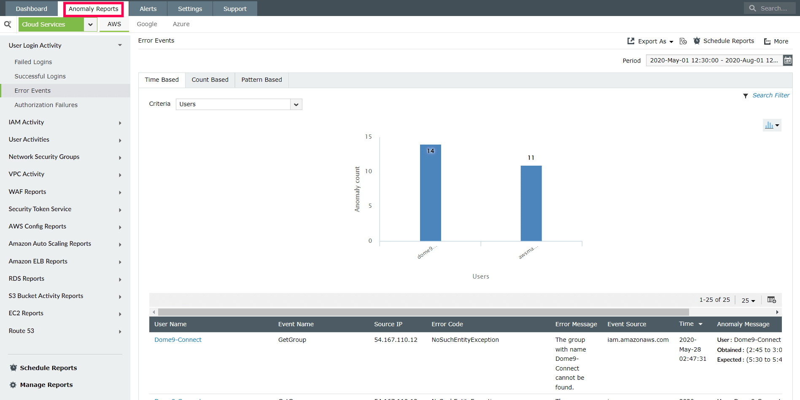This screenshot has height=400, width=800.
Task: Click the magnifier in the top-right search box
Action: point(752,8)
